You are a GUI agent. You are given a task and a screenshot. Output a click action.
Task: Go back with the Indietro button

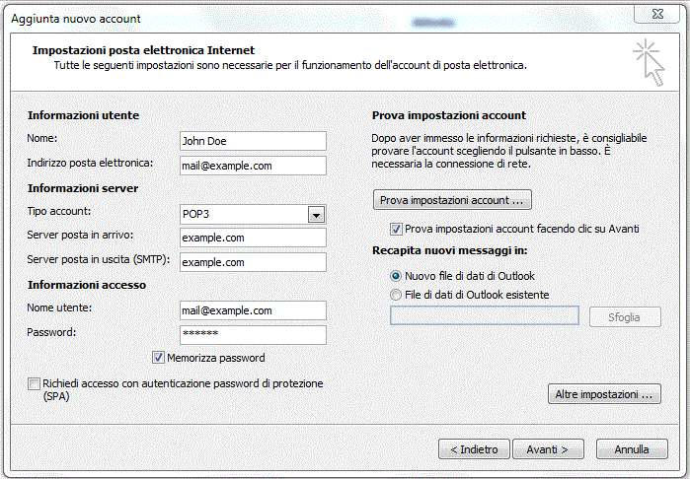point(474,449)
